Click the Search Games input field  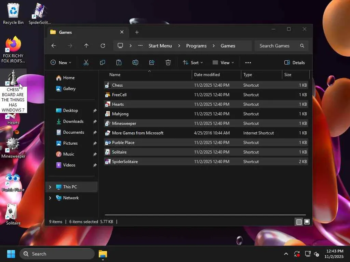pyautogui.click(x=282, y=46)
